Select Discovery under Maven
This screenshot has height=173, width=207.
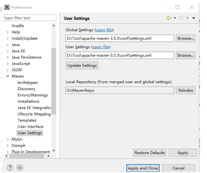(x=26, y=89)
